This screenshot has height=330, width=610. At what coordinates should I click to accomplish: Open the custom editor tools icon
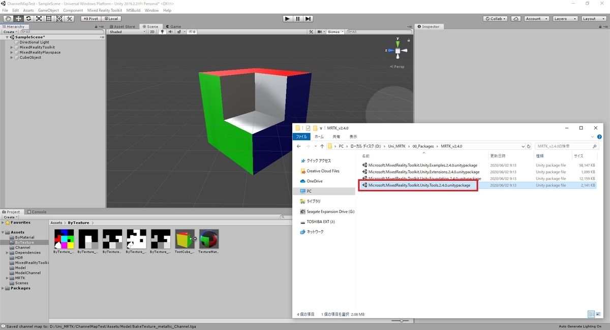(69, 19)
